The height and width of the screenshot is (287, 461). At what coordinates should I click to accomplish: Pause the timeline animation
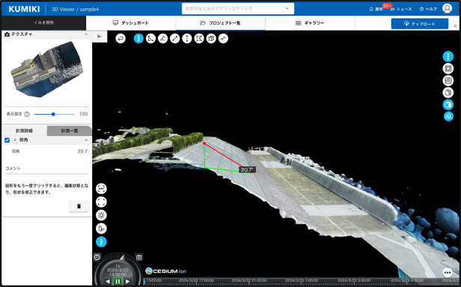(117, 282)
